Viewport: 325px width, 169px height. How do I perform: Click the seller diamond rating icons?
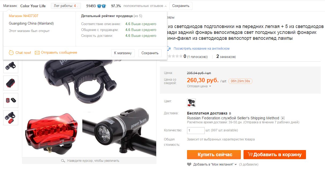(102, 6)
